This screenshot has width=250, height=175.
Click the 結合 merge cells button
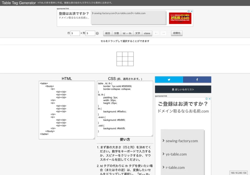(107, 33)
